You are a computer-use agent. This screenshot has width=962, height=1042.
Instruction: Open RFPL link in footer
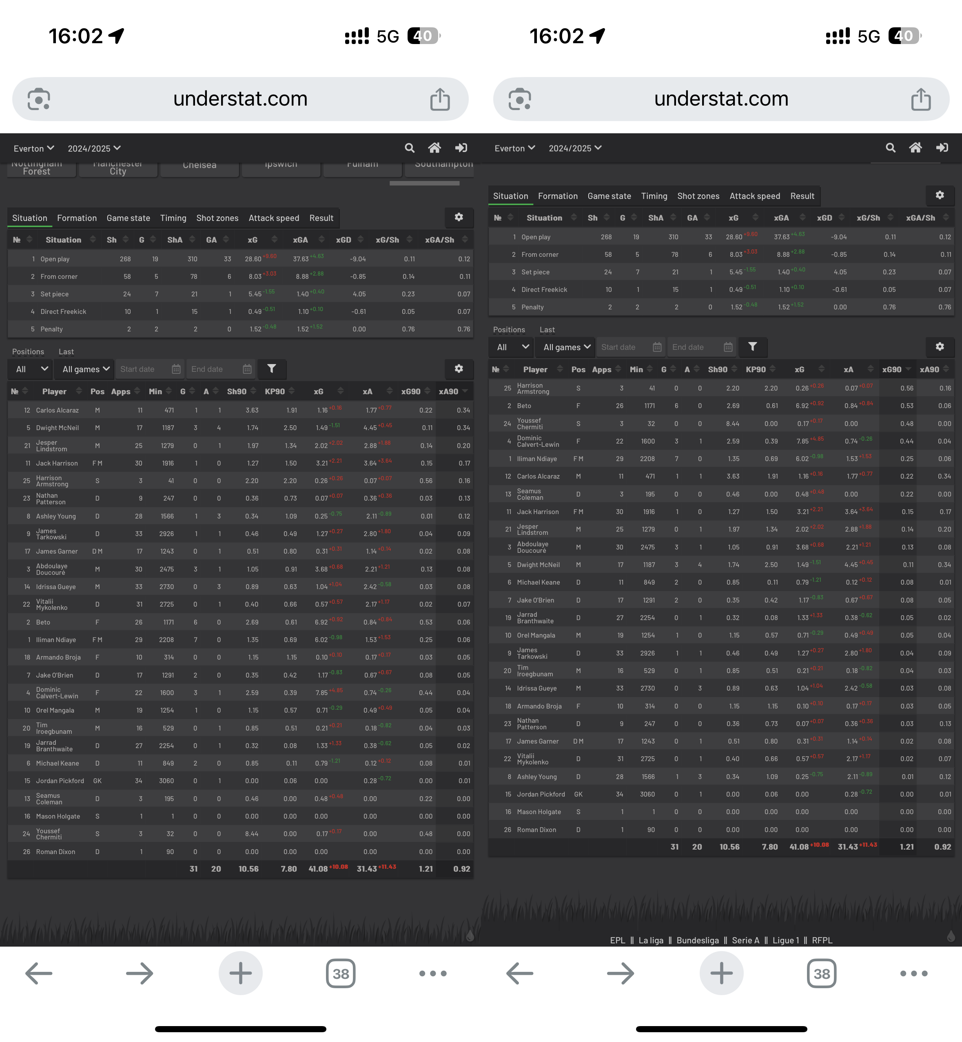[822, 940]
